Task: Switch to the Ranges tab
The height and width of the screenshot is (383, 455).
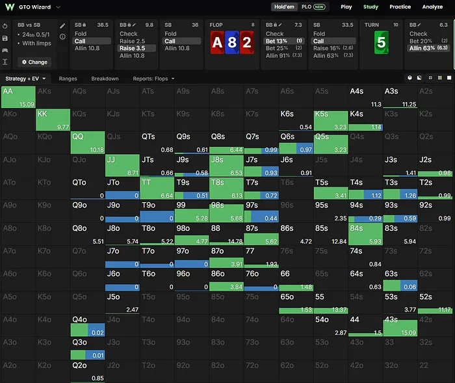Action: click(68, 79)
